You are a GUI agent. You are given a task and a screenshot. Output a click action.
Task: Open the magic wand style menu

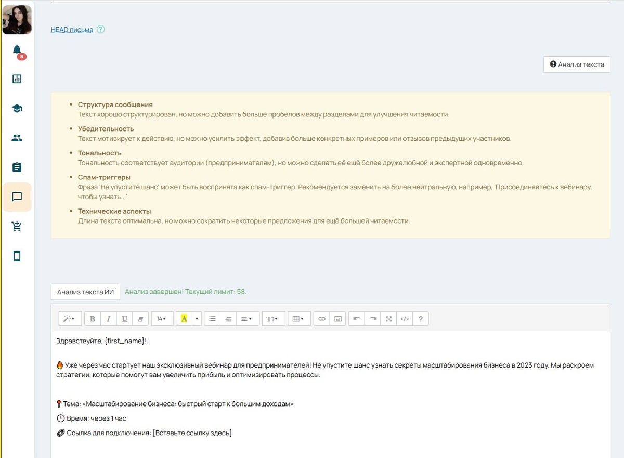coord(69,319)
